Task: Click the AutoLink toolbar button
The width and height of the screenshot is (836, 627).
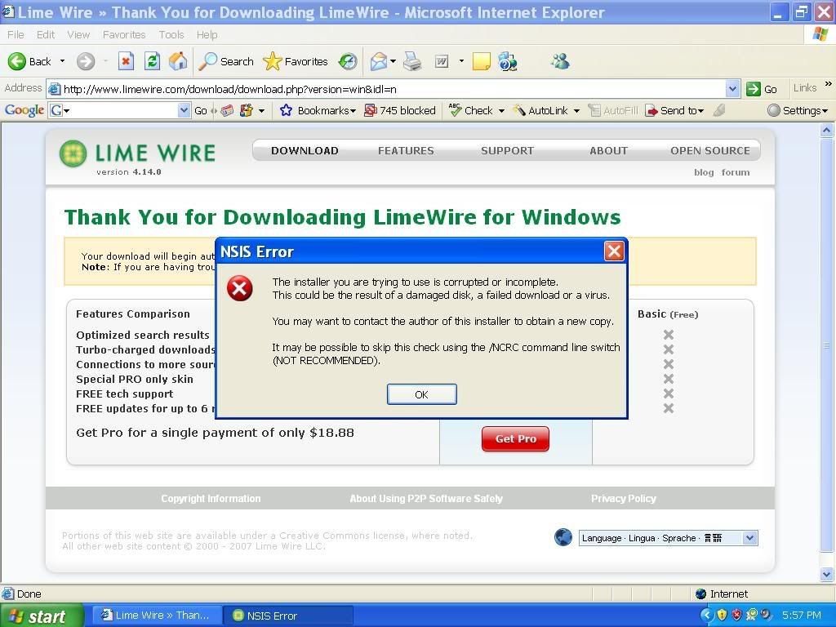Action: tap(540, 110)
